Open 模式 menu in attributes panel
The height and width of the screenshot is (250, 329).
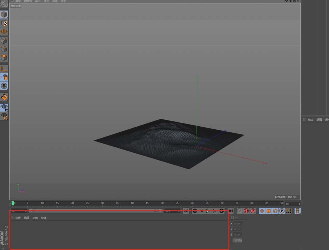pos(311,120)
